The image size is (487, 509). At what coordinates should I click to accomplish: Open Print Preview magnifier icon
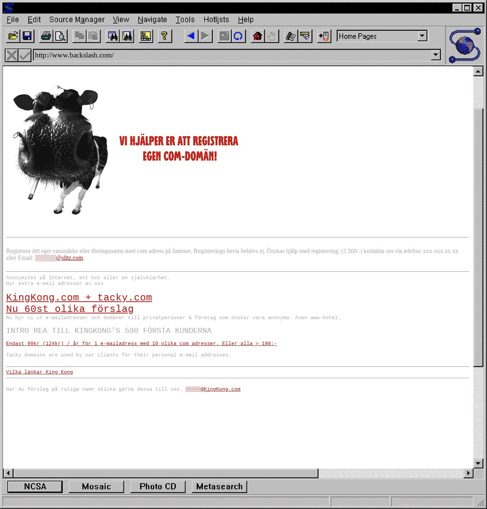click(60, 36)
